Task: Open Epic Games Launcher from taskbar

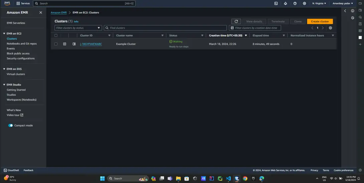Action: tap(253, 178)
